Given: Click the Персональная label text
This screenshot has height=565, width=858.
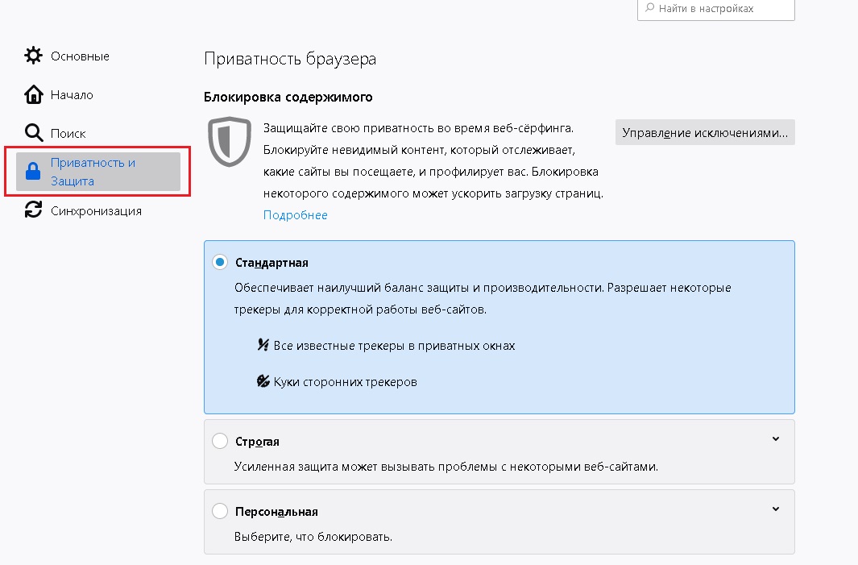Looking at the screenshot, I should click(276, 511).
